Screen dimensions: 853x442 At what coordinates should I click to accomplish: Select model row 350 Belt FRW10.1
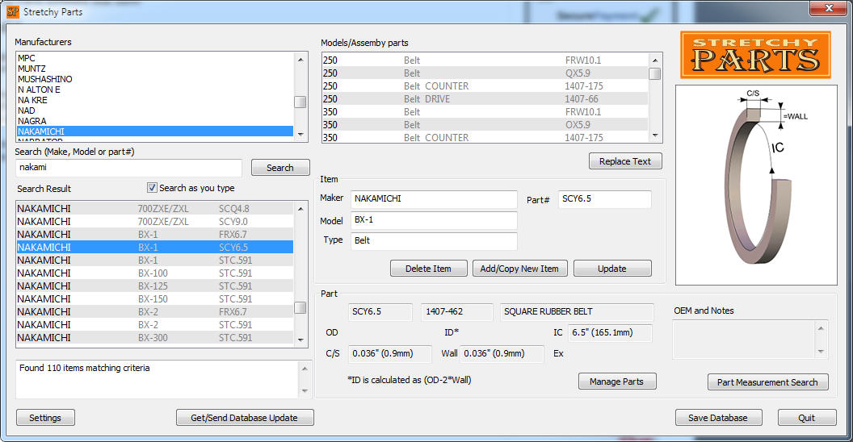point(485,112)
